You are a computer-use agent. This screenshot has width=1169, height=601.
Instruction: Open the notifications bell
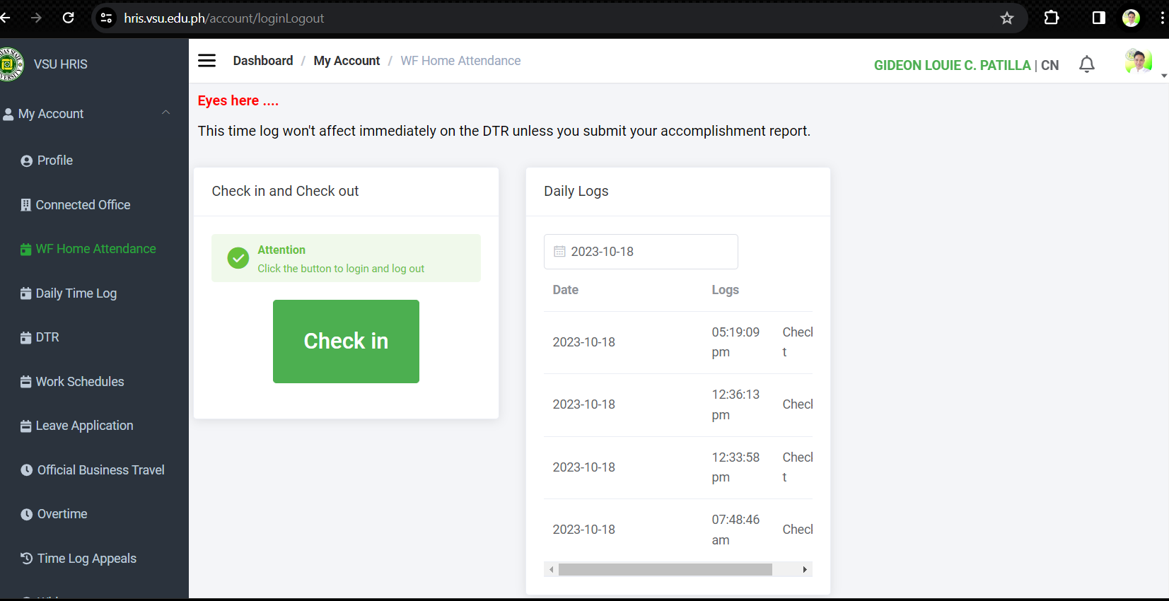tap(1086, 65)
